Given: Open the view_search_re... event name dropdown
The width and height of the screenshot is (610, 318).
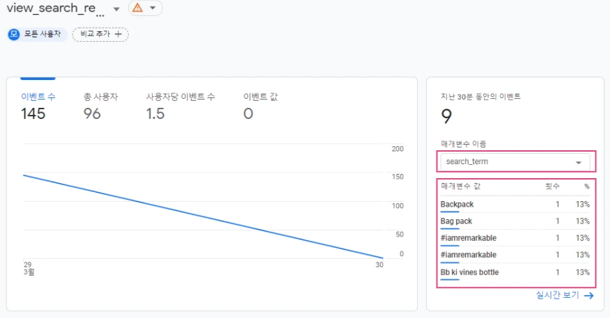Looking at the screenshot, I should [116, 9].
